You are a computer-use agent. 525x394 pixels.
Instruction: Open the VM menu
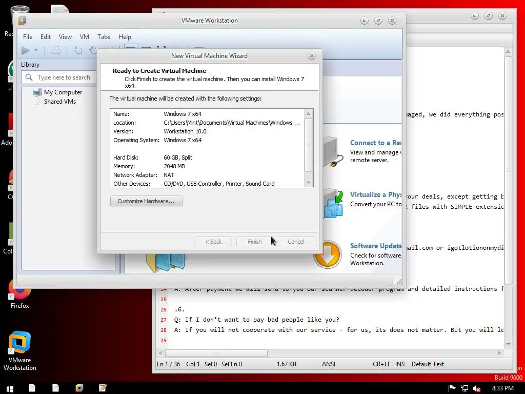pos(85,37)
